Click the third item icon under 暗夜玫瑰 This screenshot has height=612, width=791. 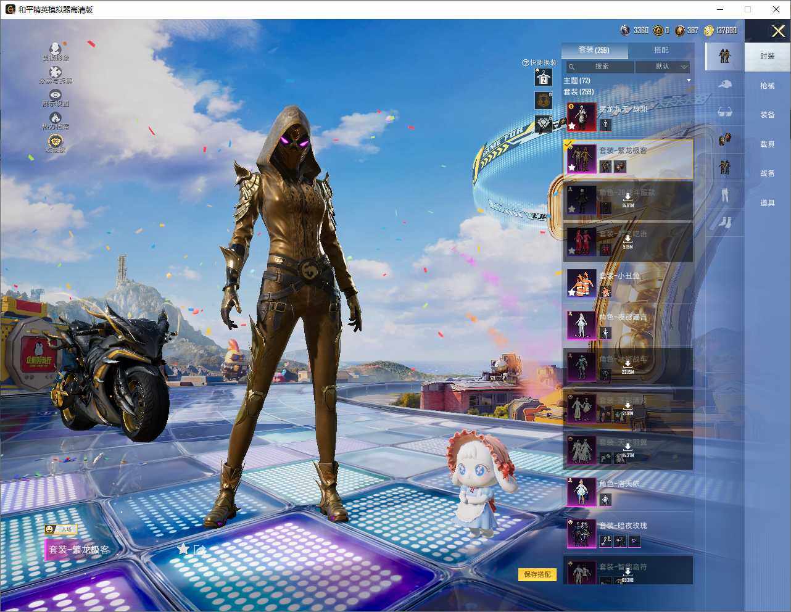pyautogui.click(x=635, y=541)
